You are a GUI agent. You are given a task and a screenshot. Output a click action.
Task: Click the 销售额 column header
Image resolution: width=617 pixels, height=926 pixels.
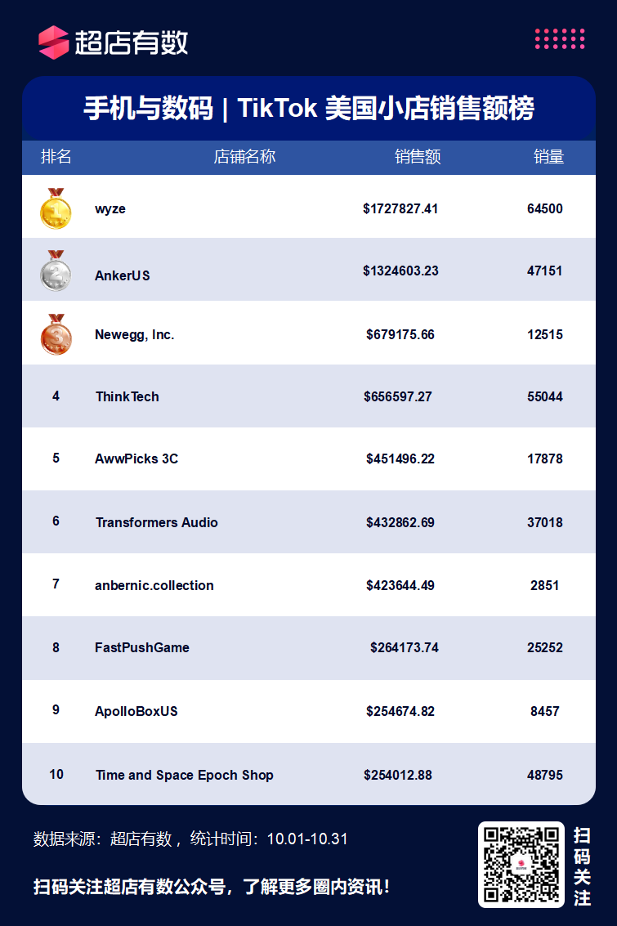(418, 156)
